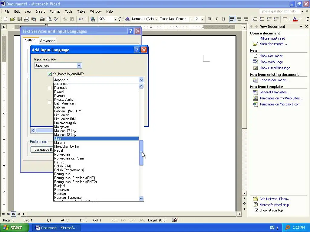Click the Document1 taskbar button
The image size is (310, 232).
pos(56,228)
